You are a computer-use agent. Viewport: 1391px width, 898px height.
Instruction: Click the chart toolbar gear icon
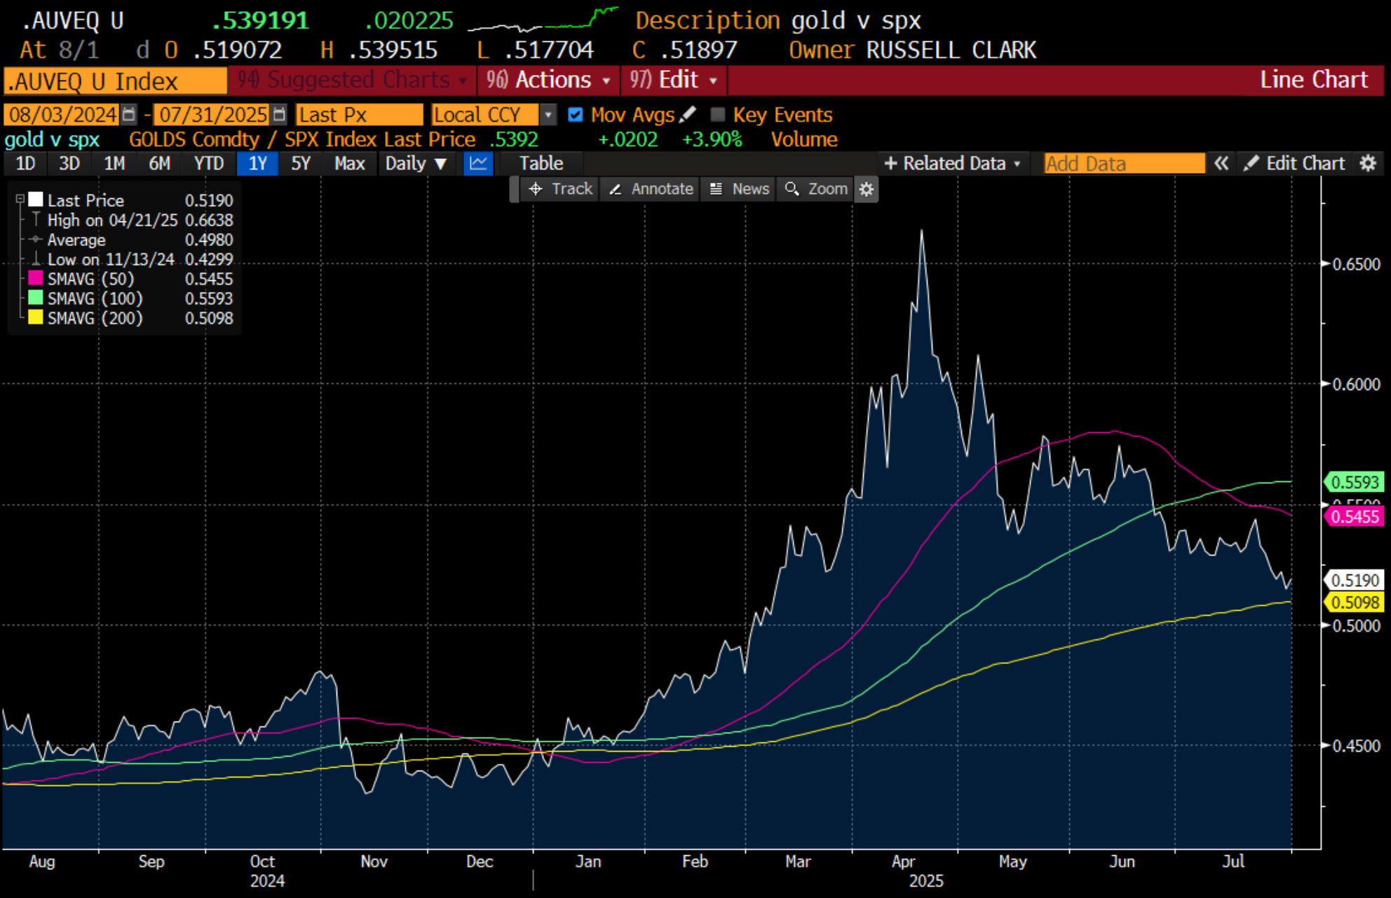pyautogui.click(x=867, y=189)
